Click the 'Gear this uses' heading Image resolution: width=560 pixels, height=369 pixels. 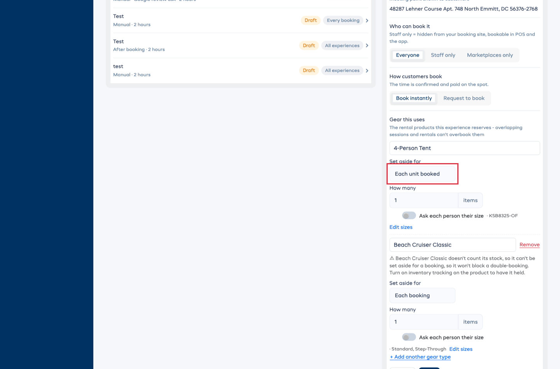[407, 120]
